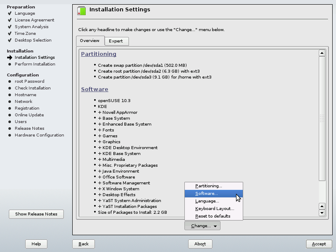
Task: Click the '+ Java Environment' entry
Action: click(x=118, y=171)
